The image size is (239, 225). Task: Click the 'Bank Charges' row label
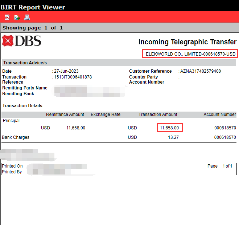[16, 137]
